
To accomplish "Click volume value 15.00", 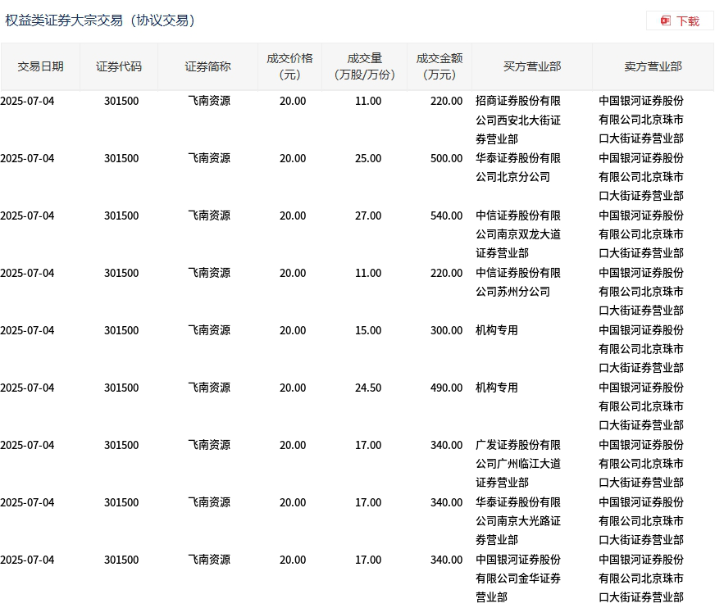I will click(x=368, y=330).
